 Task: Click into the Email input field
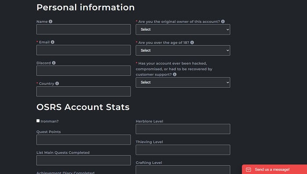click(x=84, y=50)
